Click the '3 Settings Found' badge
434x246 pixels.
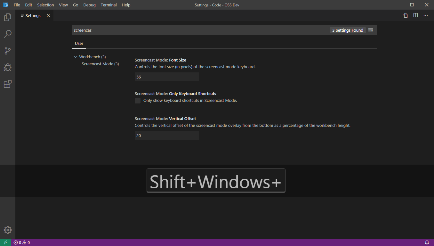348,30
